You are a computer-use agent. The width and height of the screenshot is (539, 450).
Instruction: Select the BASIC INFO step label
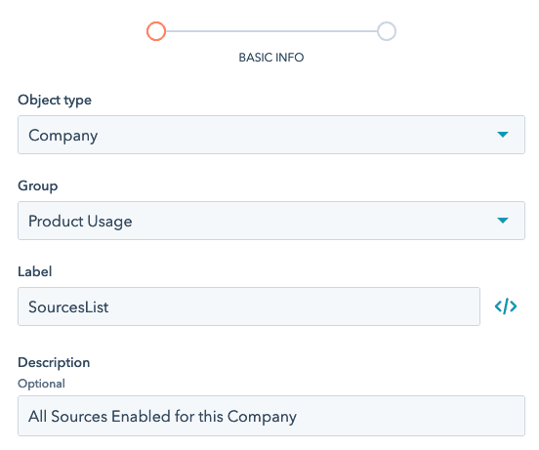point(271,58)
